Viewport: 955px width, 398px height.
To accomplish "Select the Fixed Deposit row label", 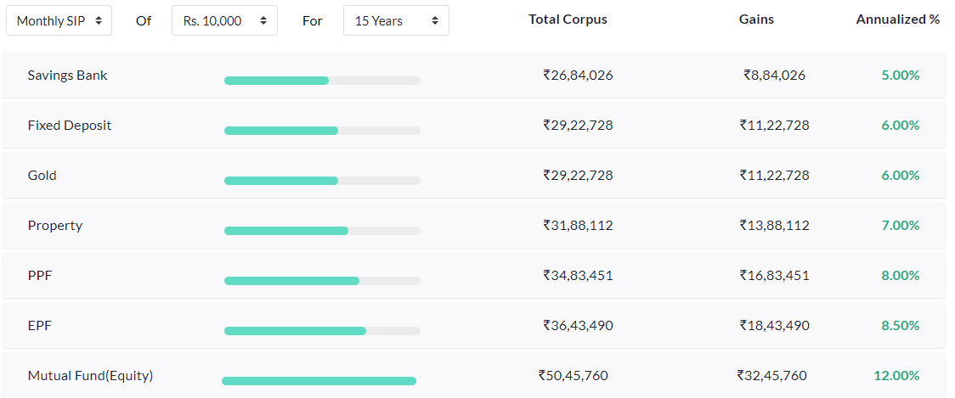I will point(70,126).
